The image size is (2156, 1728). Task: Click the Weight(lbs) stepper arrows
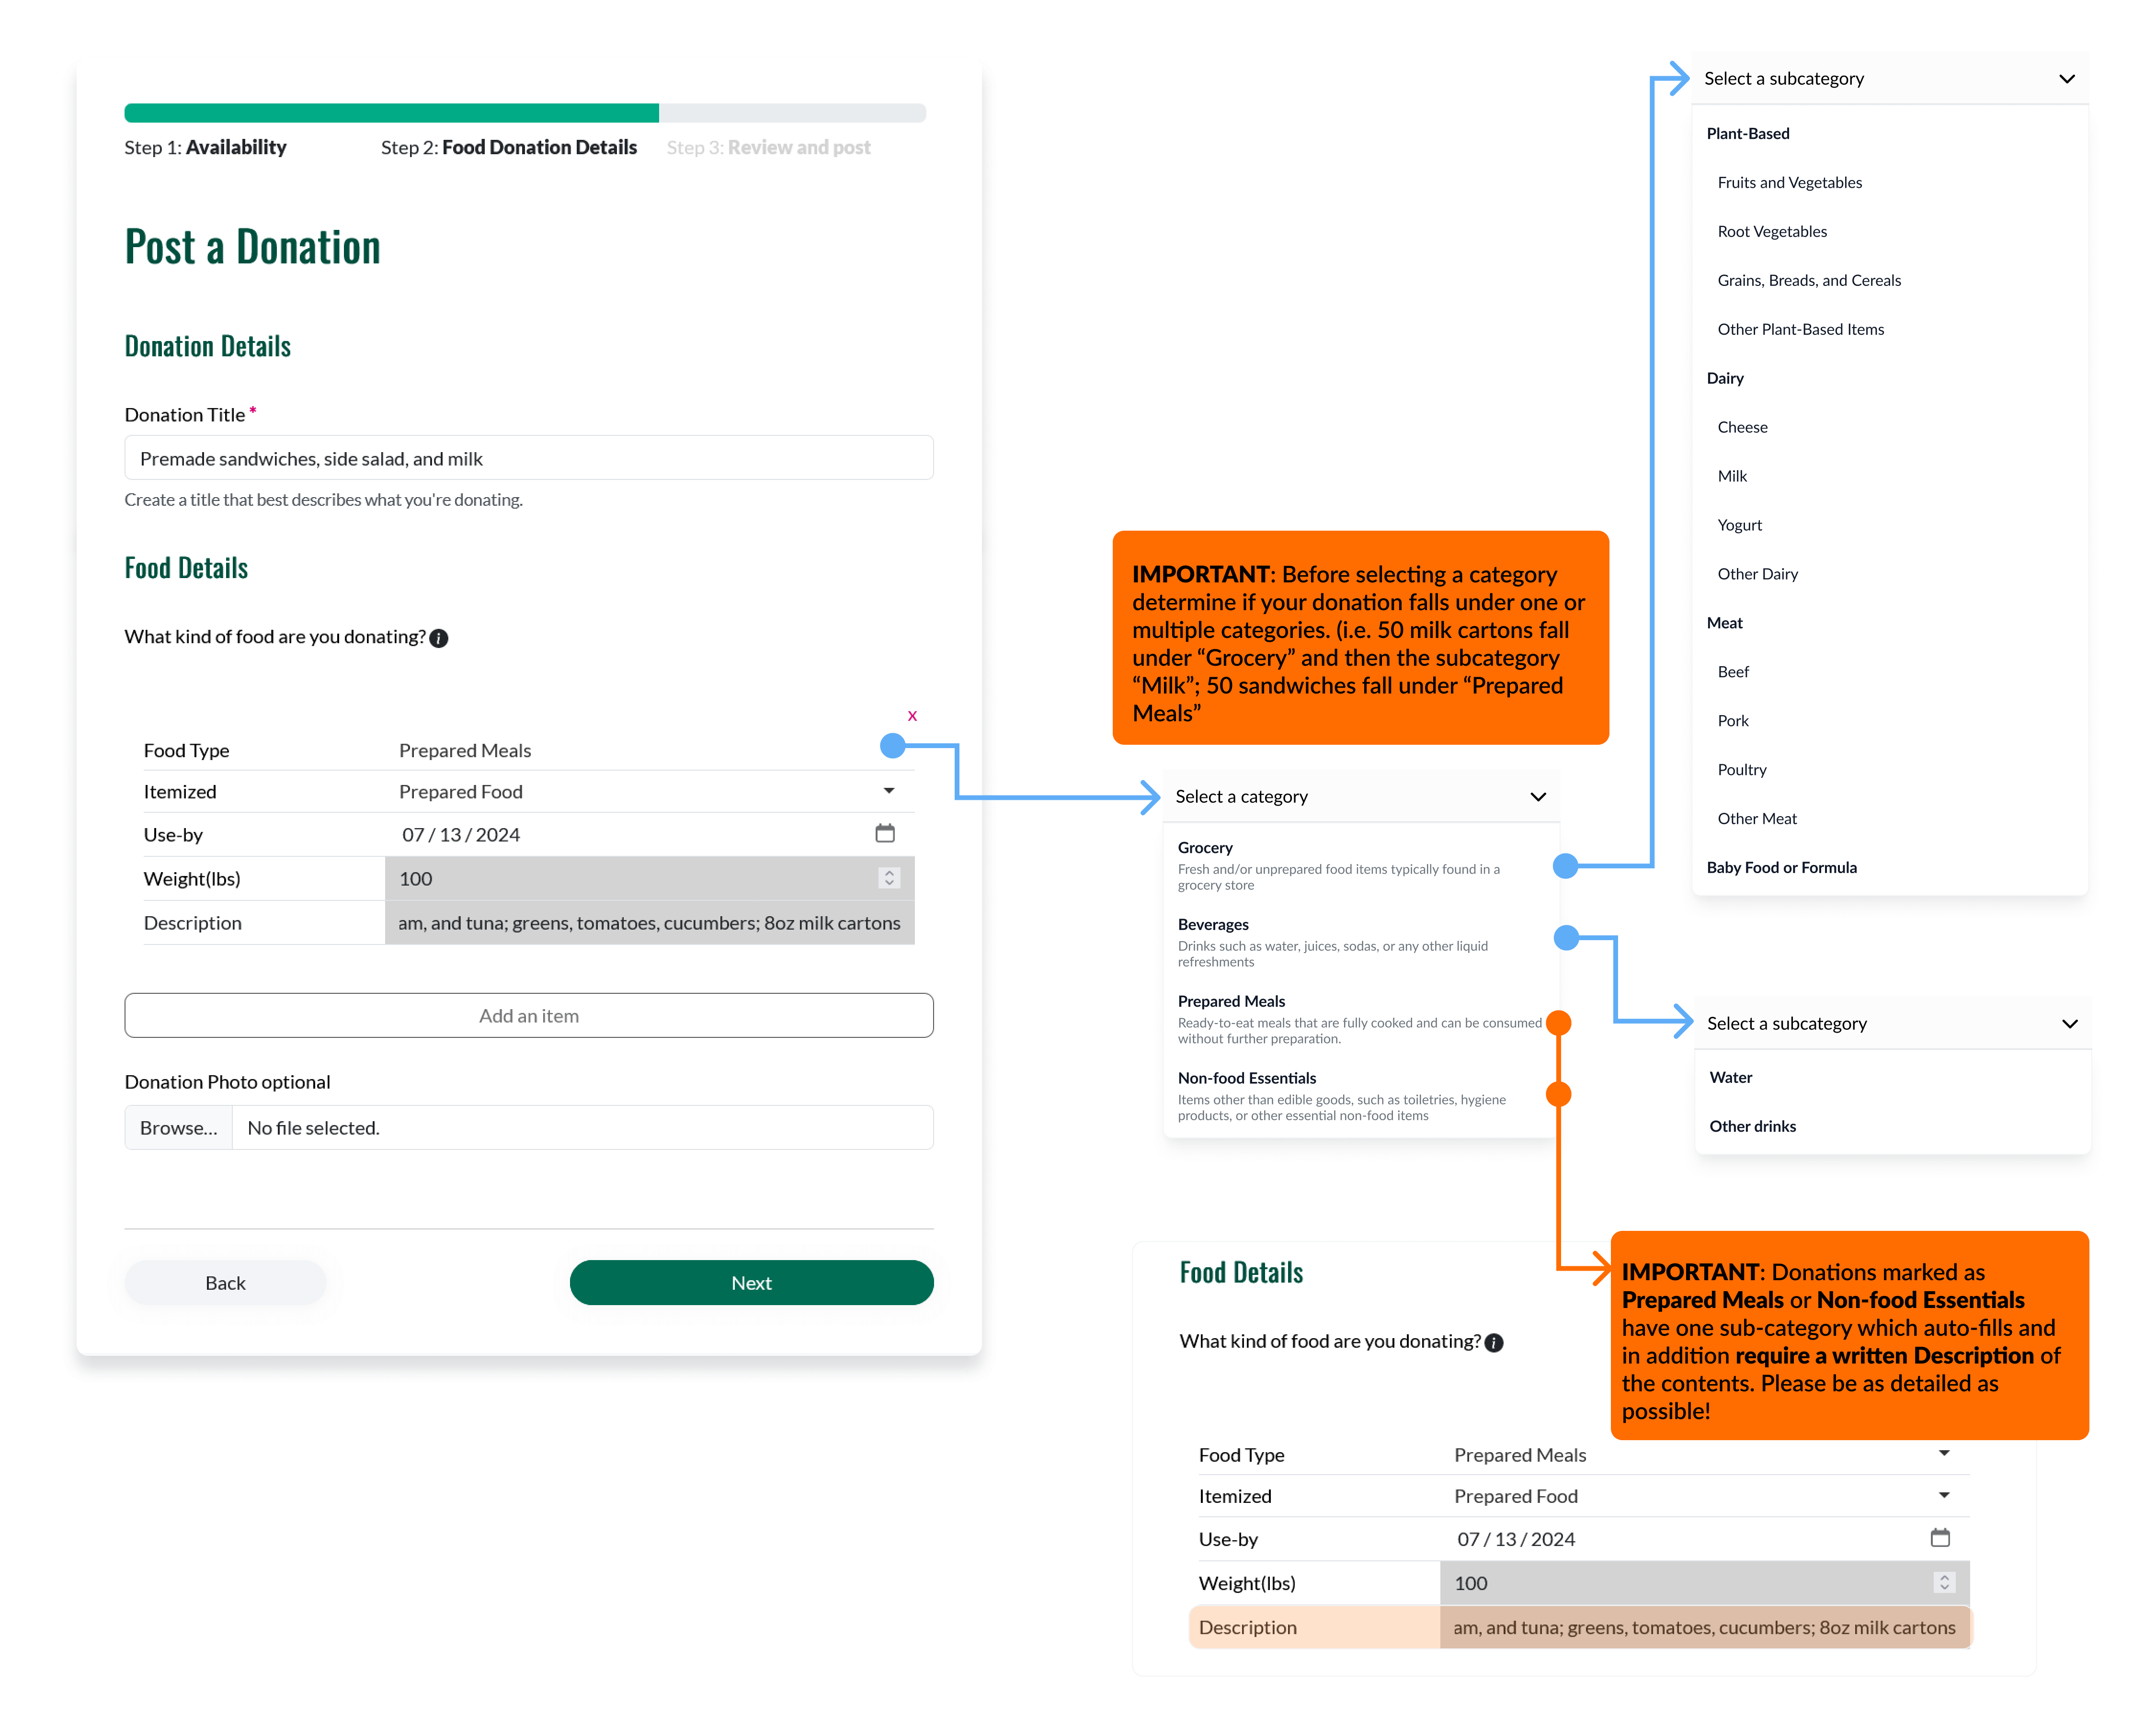pyautogui.click(x=889, y=878)
